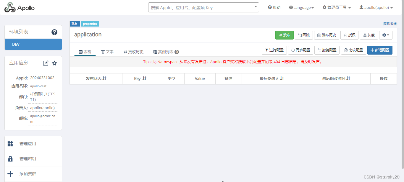Open the 授权 authorization panel

point(349,35)
